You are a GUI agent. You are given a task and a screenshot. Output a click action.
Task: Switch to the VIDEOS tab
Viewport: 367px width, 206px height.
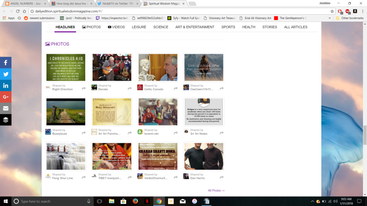click(x=116, y=27)
